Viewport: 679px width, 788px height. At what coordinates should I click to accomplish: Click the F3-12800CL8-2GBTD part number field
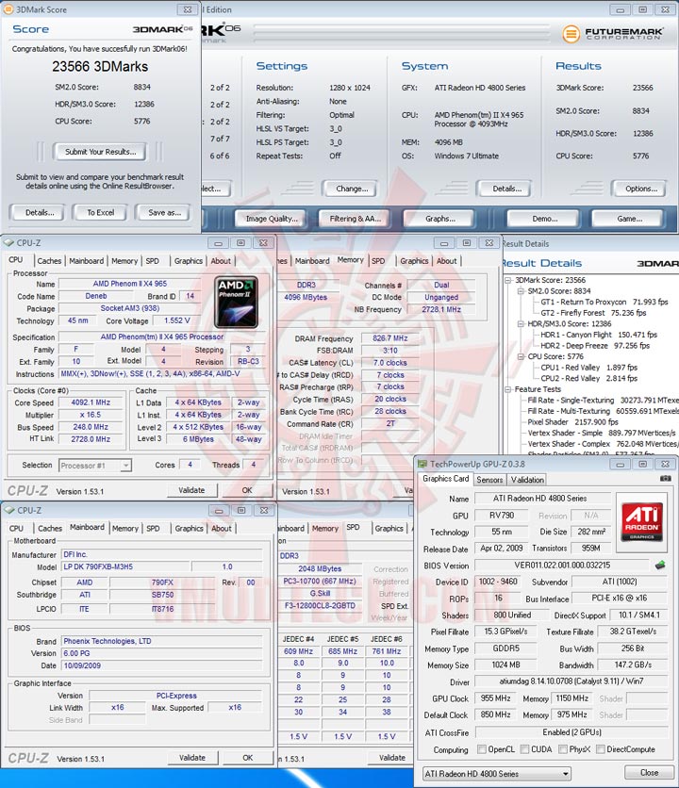coord(320,605)
